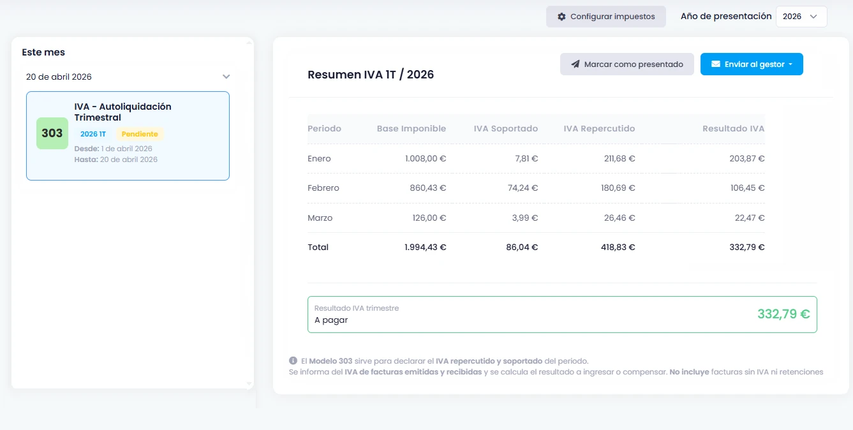Expand the Enviar al gestor options caret
This screenshot has height=430, width=853.
click(x=789, y=64)
